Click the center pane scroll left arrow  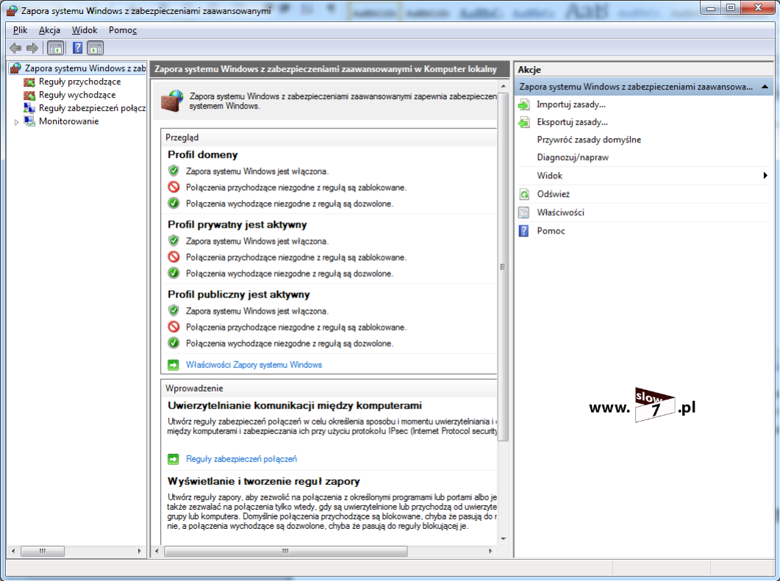pyautogui.click(x=157, y=551)
